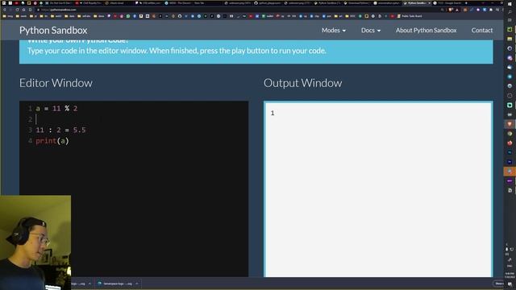The width and height of the screenshot is (516, 290).
Task: Open the data bookmarks folder
Action: coord(69,16)
